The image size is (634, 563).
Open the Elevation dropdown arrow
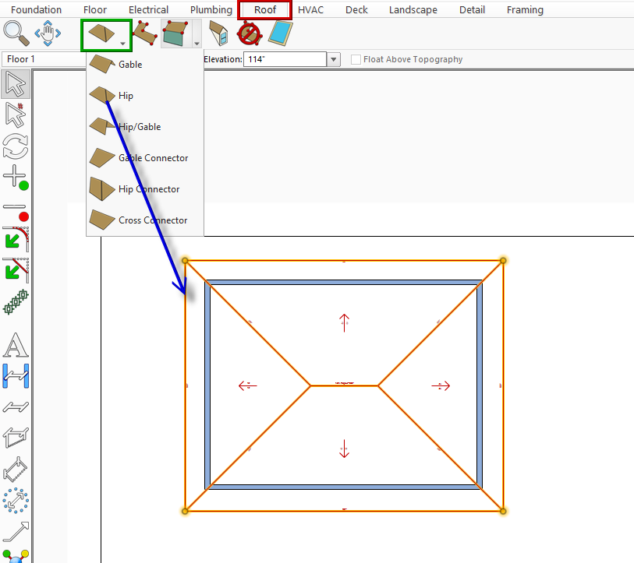pos(333,59)
